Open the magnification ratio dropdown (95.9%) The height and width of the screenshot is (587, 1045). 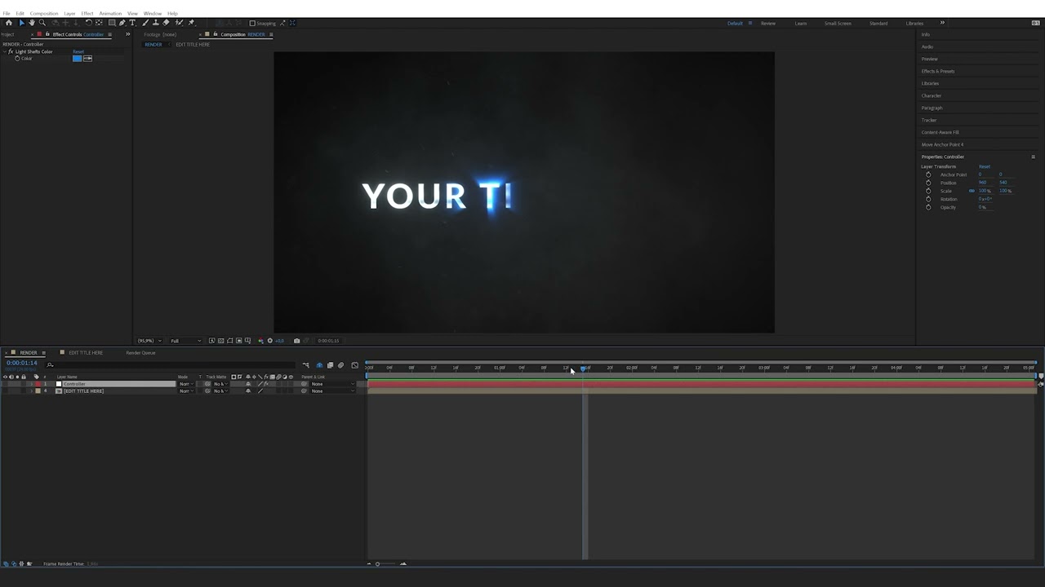coord(149,341)
